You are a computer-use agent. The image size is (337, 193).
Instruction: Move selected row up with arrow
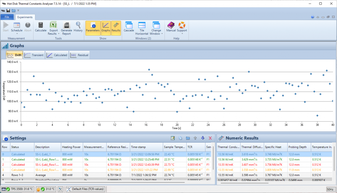tap(195, 138)
